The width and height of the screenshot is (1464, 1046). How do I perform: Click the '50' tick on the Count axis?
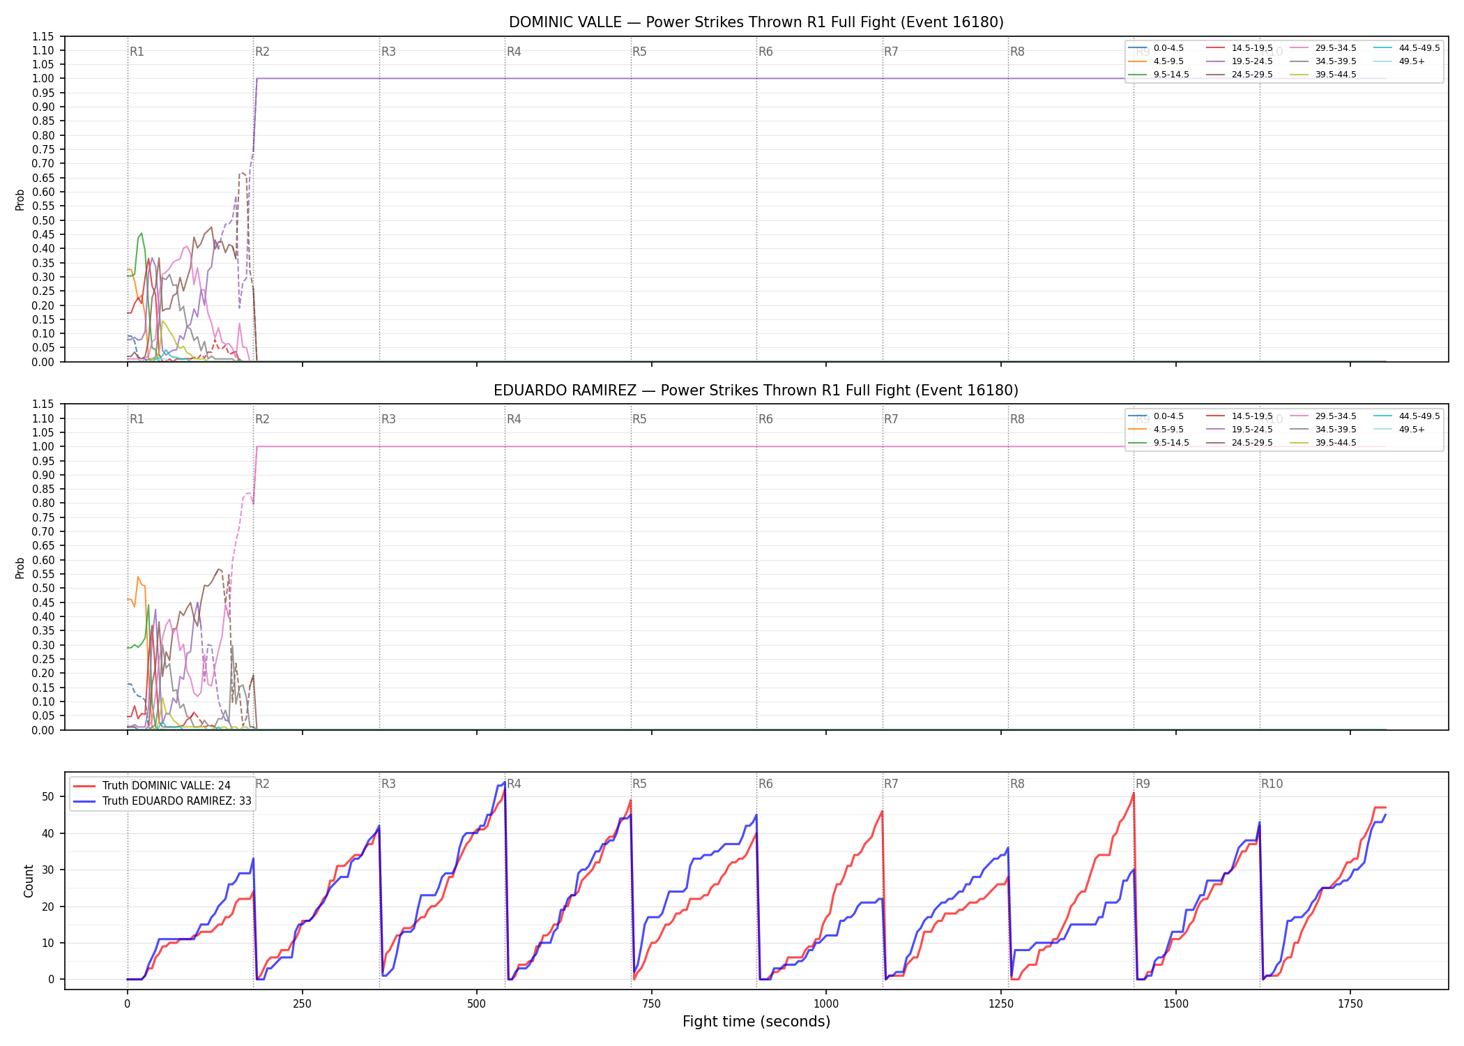(x=48, y=797)
